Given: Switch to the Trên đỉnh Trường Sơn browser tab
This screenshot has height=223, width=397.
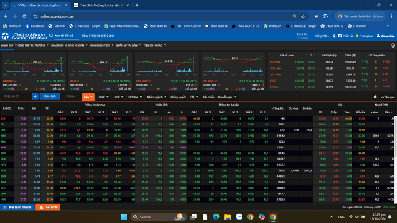Looking at the screenshot, I should click(x=101, y=5).
